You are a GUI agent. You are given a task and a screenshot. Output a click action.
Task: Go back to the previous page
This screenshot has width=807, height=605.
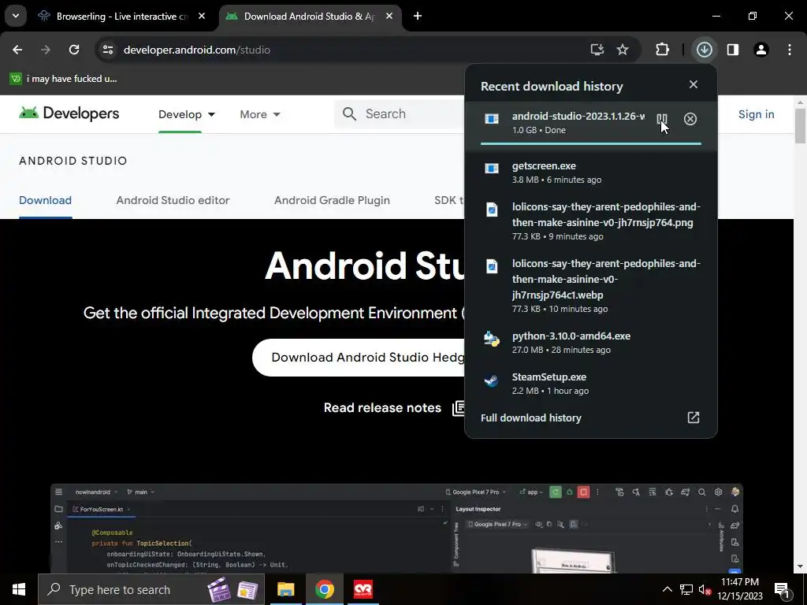(x=17, y=50)
